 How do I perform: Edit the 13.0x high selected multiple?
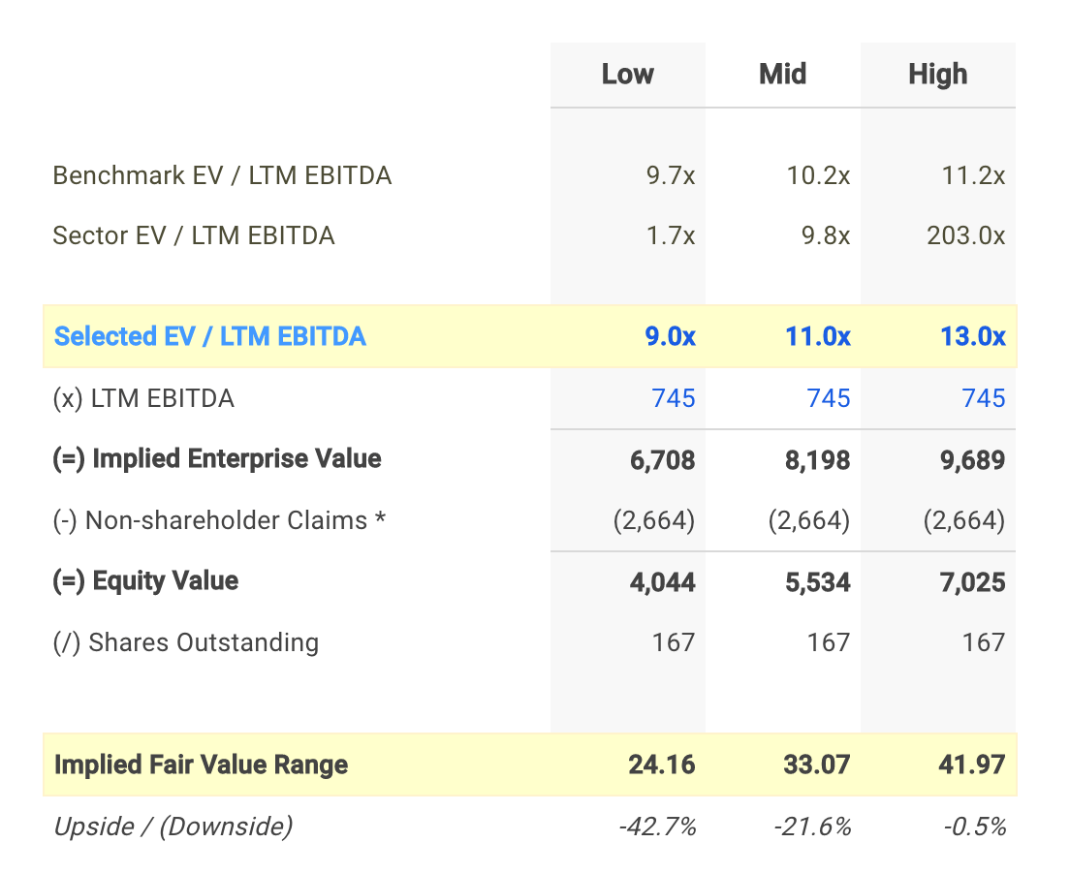[973, 336]
